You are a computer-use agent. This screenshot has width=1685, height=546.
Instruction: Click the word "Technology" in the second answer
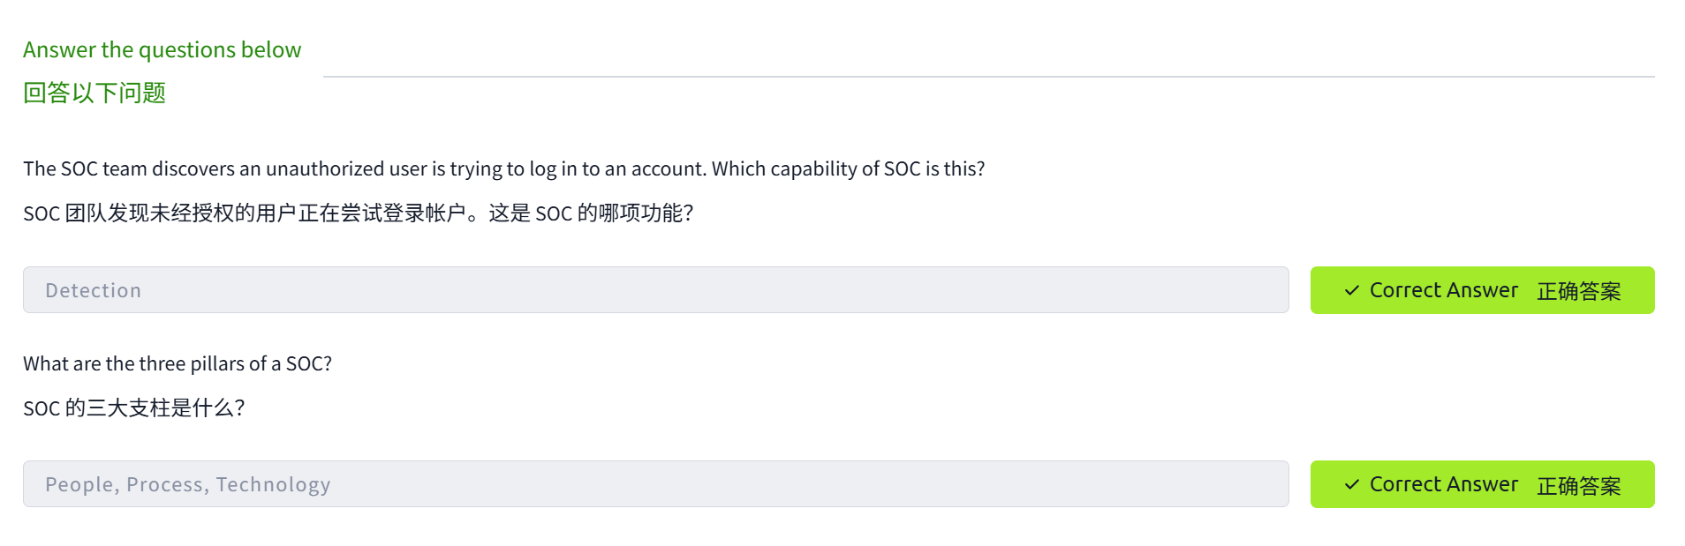pyautogui.click(x=273, y=484)
